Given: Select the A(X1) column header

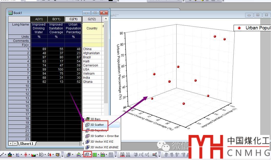Looking at the screenshot, I should coord(39,19).
